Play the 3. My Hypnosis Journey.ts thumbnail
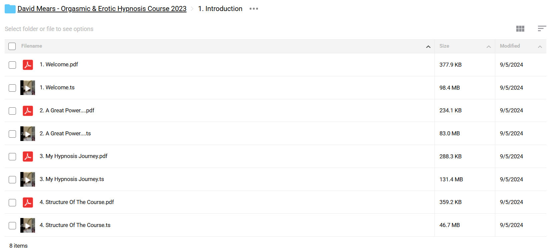This screenshot has width=557, height=250. [x=28, y=179]
